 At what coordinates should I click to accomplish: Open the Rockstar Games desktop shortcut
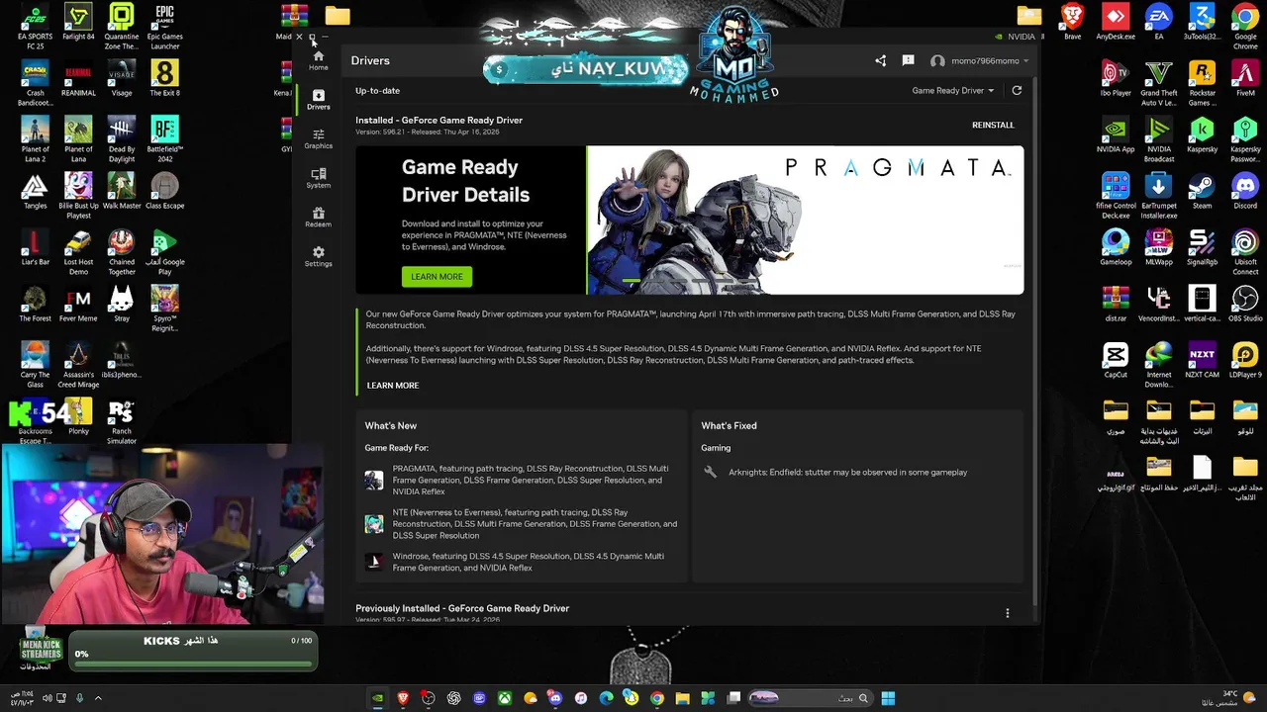[1202, 84]
